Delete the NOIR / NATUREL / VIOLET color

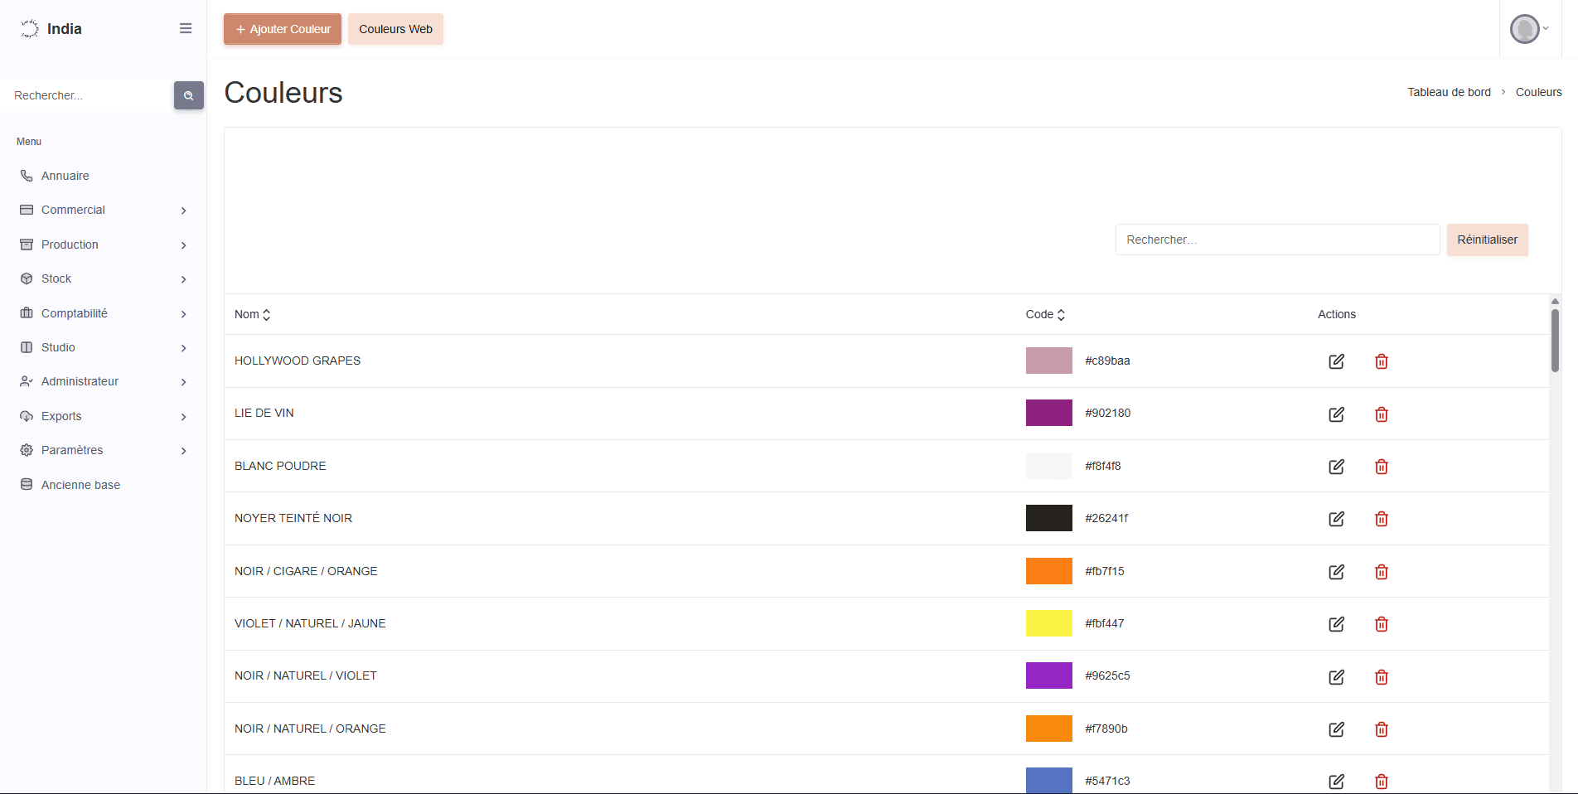tap(1382, 677)
